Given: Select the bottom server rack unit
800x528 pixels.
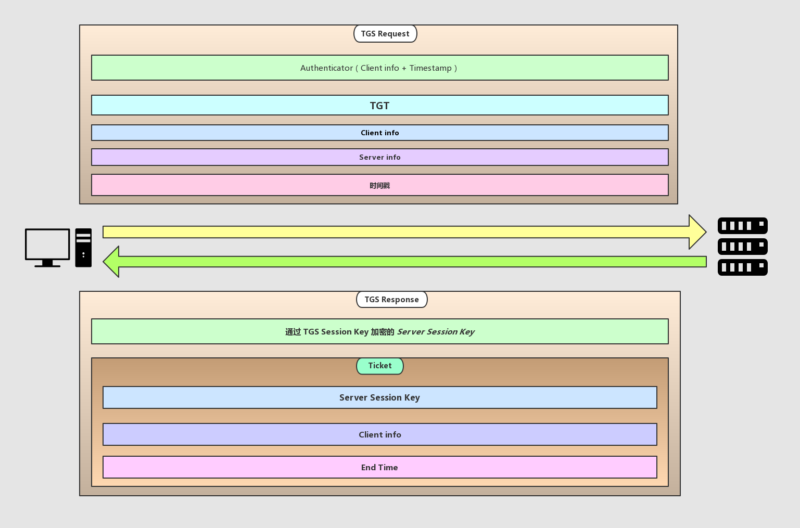Looking at the screenshot, I should click(742, 267).
